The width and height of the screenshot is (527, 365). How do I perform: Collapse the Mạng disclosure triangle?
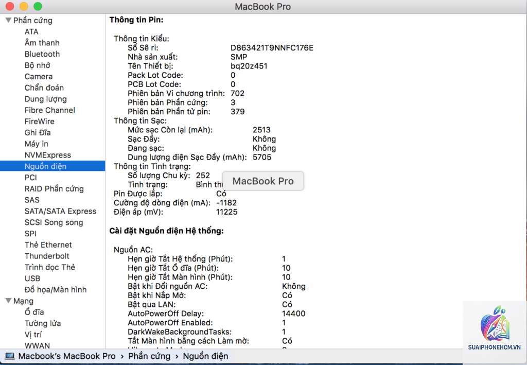(9, 301)
